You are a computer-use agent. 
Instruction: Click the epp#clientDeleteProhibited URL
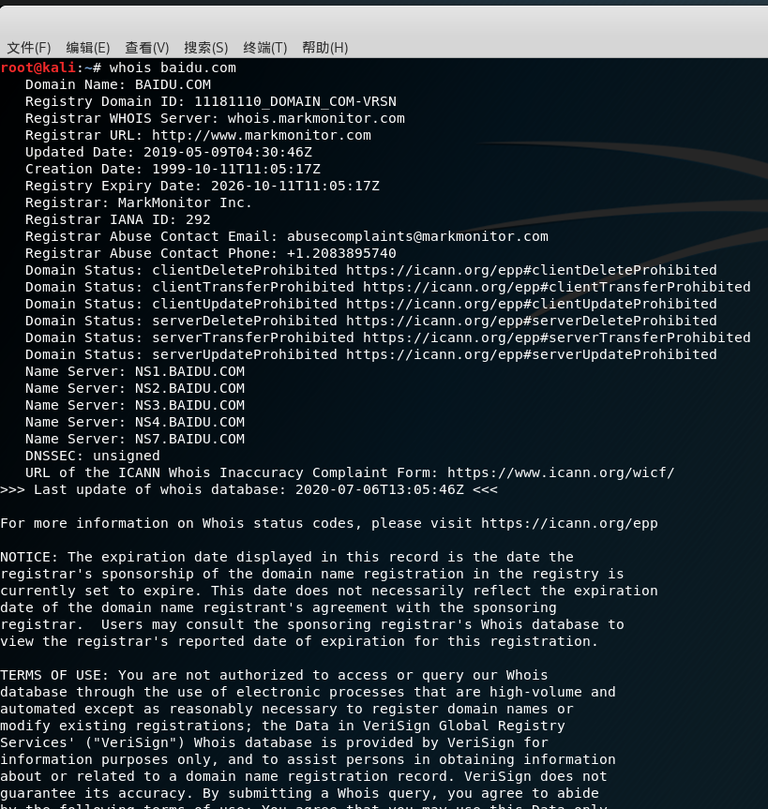[531, 270]
